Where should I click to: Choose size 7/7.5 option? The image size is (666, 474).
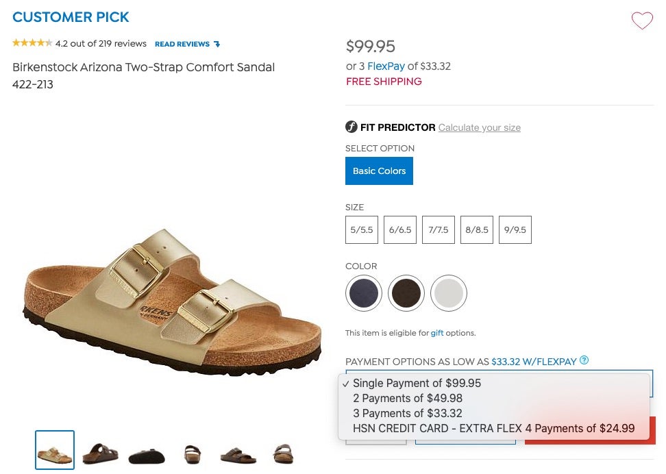click(x=439, y=230)
